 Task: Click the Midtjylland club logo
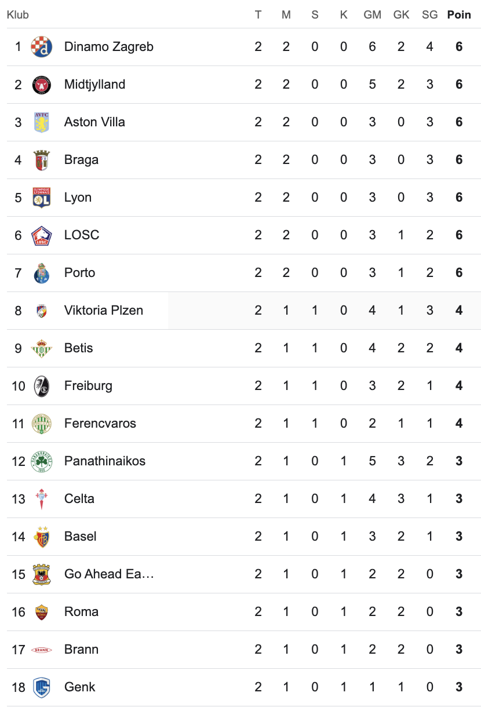(x=41, y=85)
